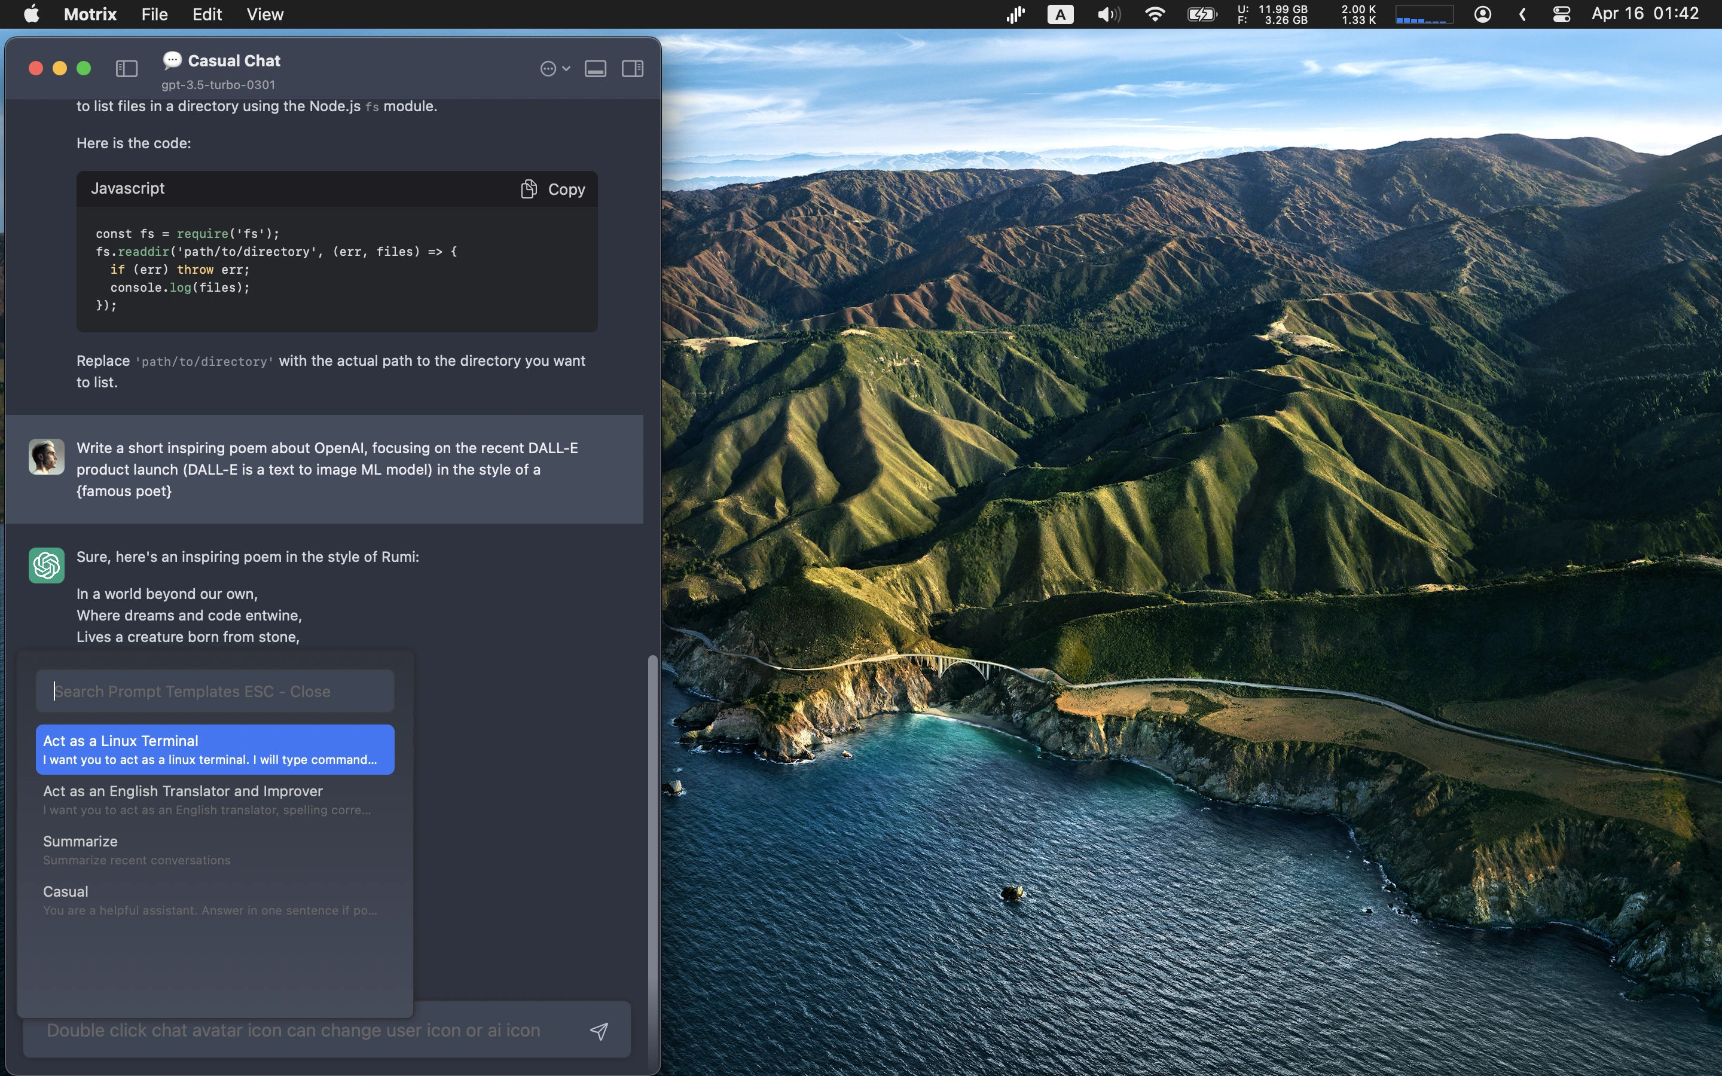1722x1076 pixels.
Task: Click the Casual Chat speech bubble icon
Action: [172, 60]
